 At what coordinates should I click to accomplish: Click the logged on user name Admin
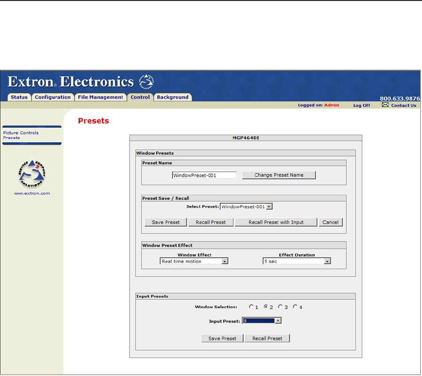point(332,105)
